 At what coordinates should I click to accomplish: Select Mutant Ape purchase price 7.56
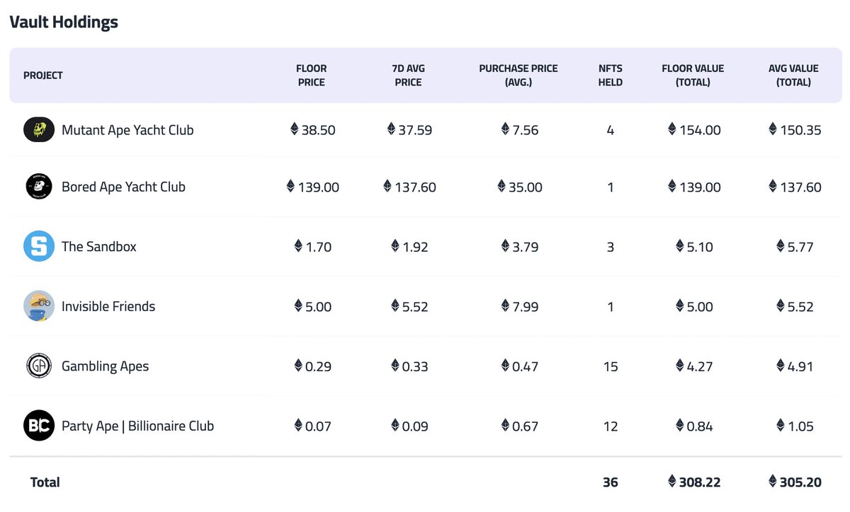click(x=520, y=130)
